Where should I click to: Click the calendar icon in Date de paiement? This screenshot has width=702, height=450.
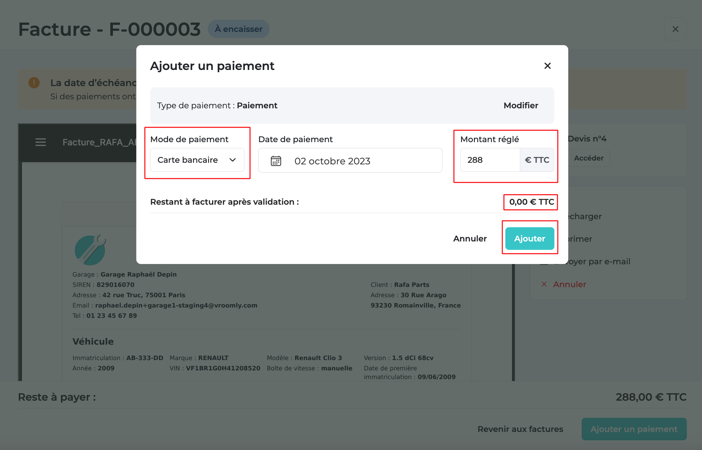tap(276, 160)
